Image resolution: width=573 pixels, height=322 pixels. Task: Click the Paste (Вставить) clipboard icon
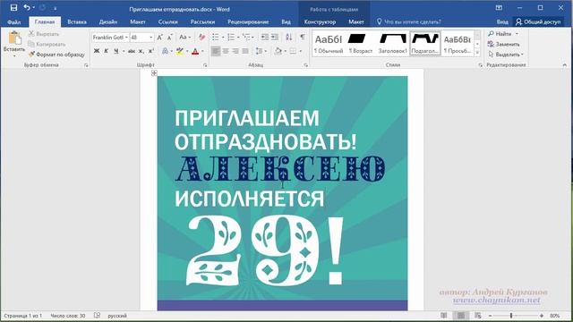pos(14,38)
